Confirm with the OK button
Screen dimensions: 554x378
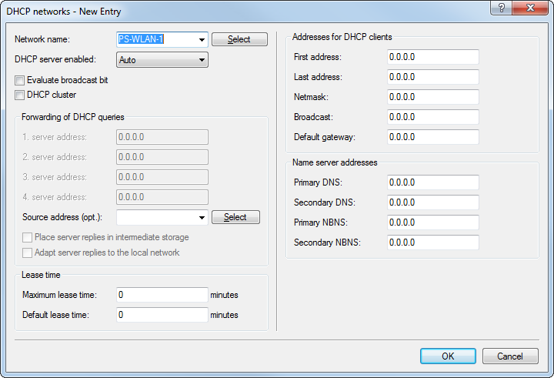coord(448,356)
